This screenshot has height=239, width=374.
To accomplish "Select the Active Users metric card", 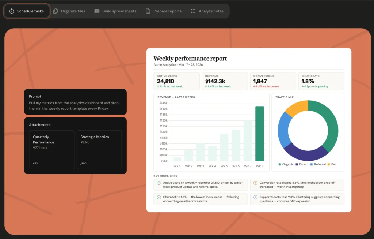I will (x=176, y=81).
